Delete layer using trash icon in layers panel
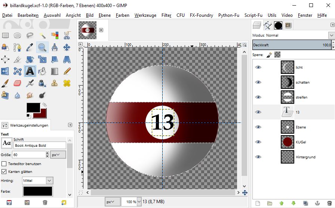 [329, 203]
